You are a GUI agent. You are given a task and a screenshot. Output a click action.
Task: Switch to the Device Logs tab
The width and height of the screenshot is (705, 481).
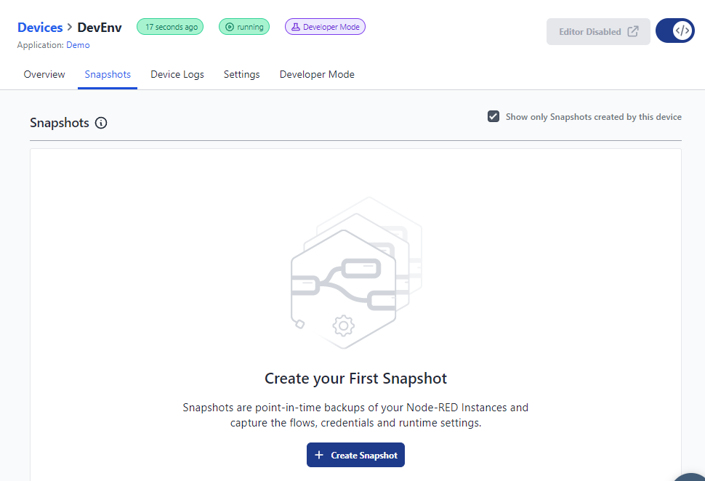177,74
